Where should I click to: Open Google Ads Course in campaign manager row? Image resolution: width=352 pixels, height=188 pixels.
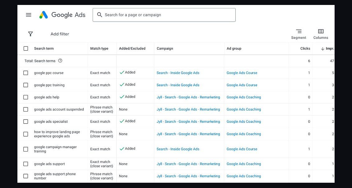(242, 149)
